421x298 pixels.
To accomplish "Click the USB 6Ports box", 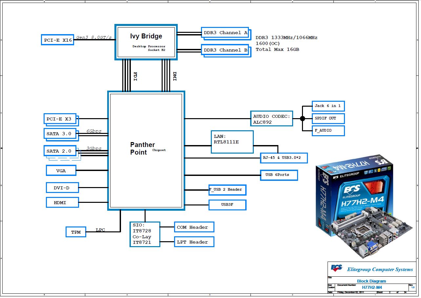I will [279, 175].
